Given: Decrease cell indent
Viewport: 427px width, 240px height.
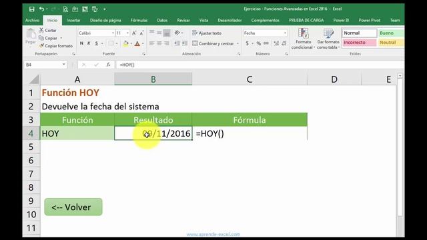Looking at the screenshot, I should [177, 43].
